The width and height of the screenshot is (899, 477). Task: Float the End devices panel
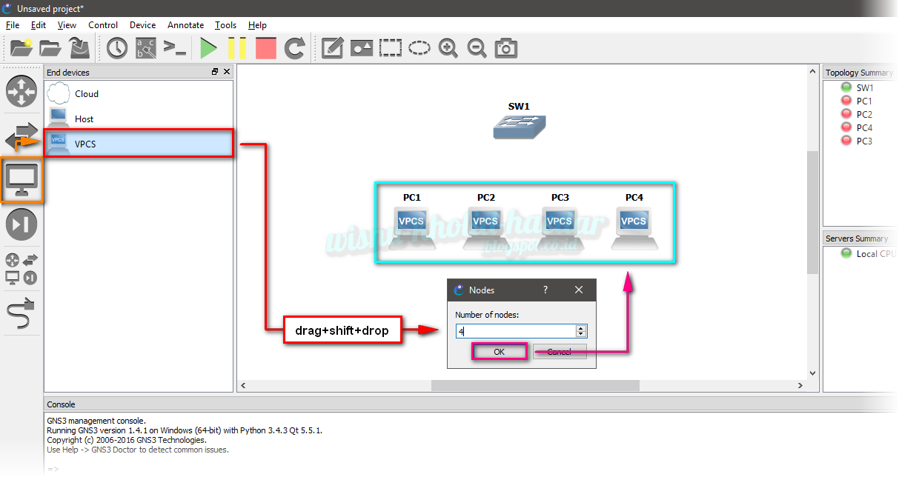pos(215,72)
